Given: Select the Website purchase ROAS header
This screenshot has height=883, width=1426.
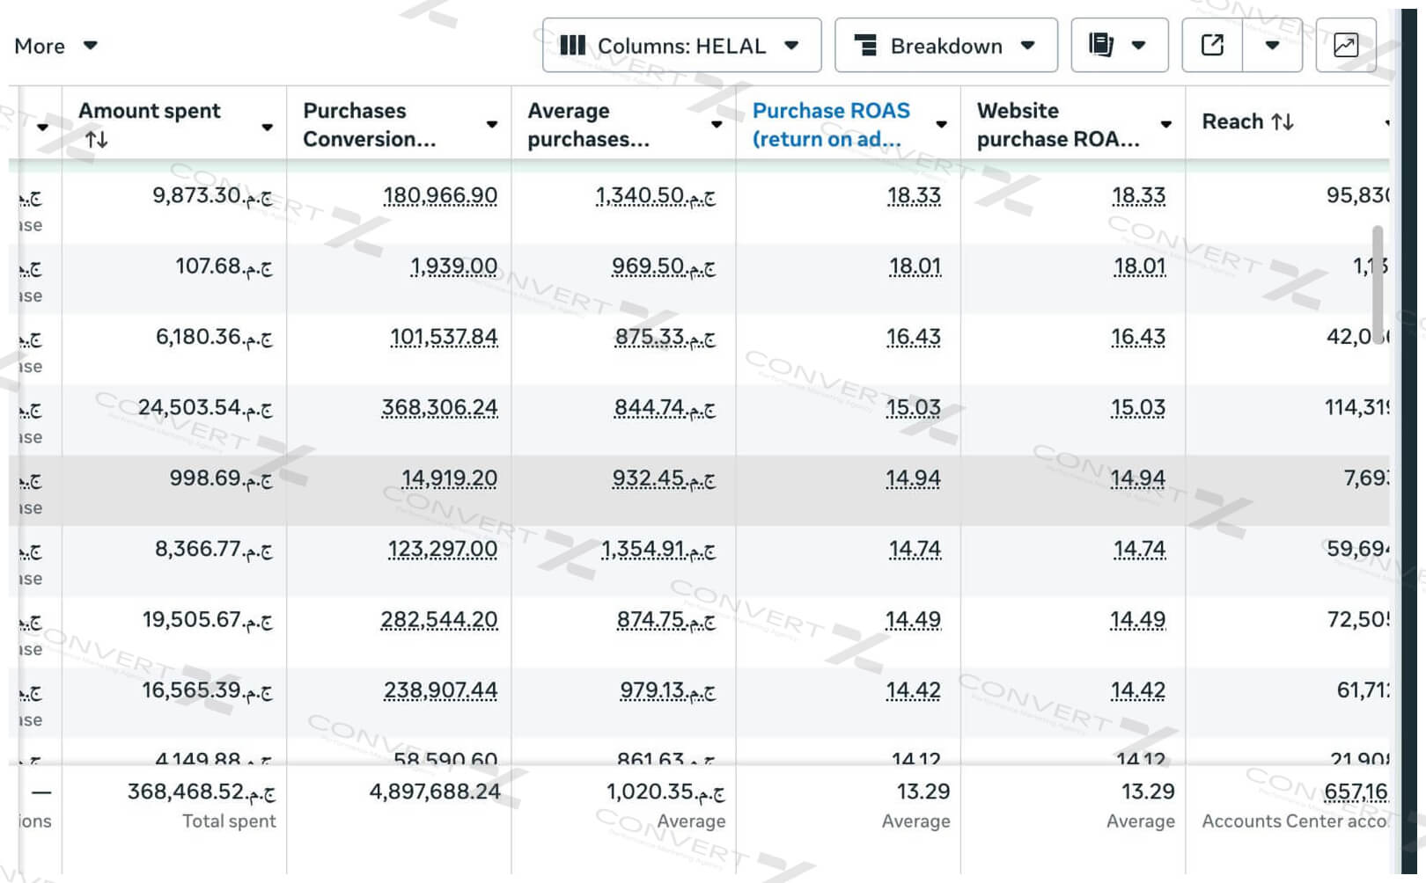Looking at the screenshot, I should pyautogui.click(x=1057, y=124).
